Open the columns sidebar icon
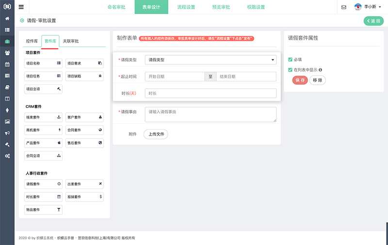 point(7,99)
